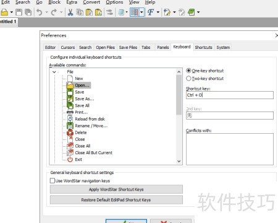This screenshot has width=278, height=223.
Task: Click the commands list scrollbar down arrow
Action: pyautogui.click(x=179, y=161)
